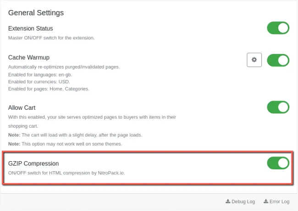
Task: Click the 'Automatically re-optimizes purged/invalidated pages' text
Action: click(x=64, y=67)
